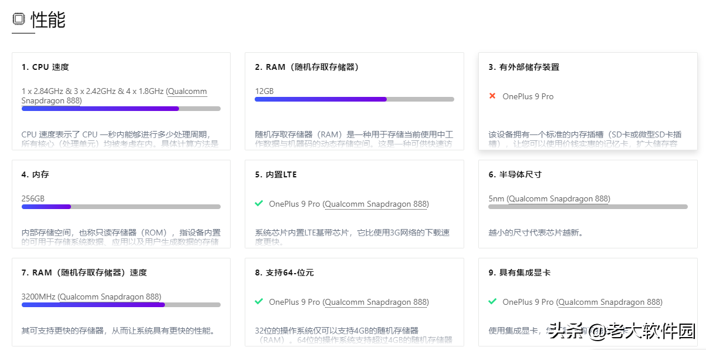Open Snapdragon 888 link in RAM 速度 card
The height and width of the screenshot is (350, 706).
pyautogui.click(x=109, y=297)
